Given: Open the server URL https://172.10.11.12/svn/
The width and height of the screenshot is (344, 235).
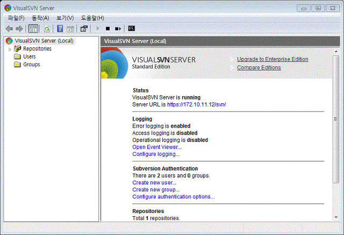Looking at the screenshot, I should (196, 104).
